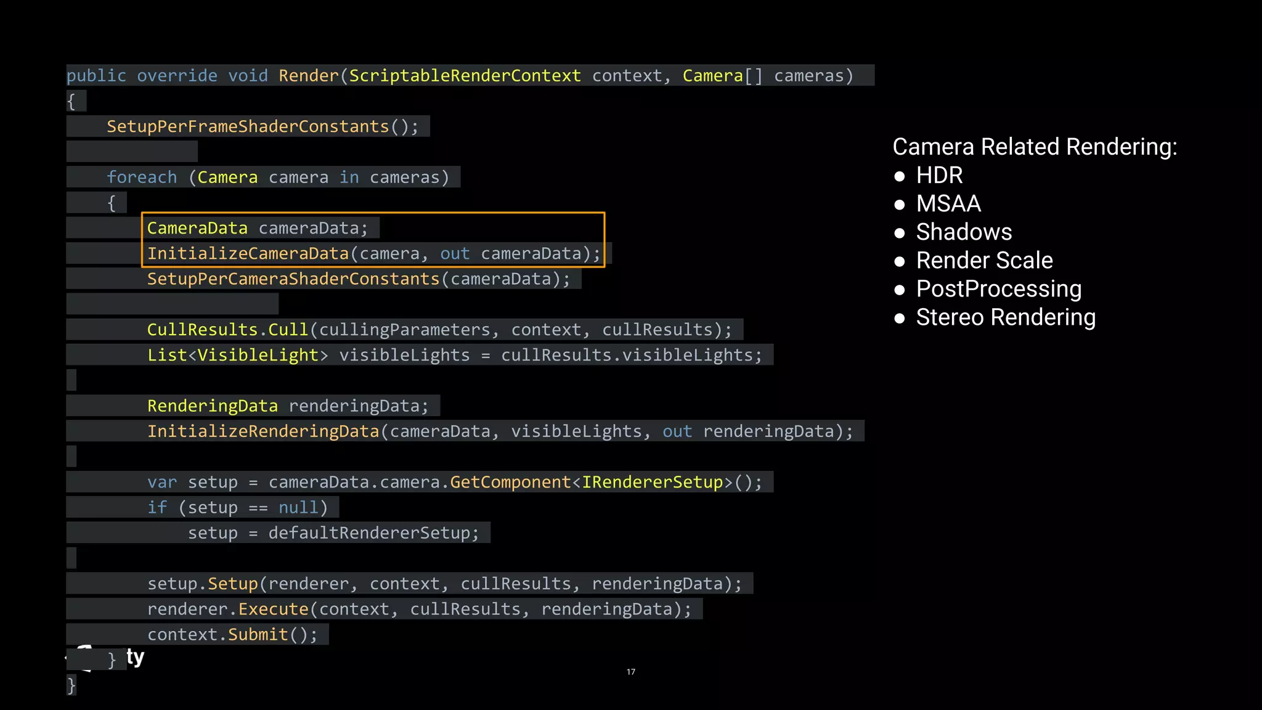Click the slide page number 17
The width and height of the screenshot is (1262, 710).
pos(631,672)
